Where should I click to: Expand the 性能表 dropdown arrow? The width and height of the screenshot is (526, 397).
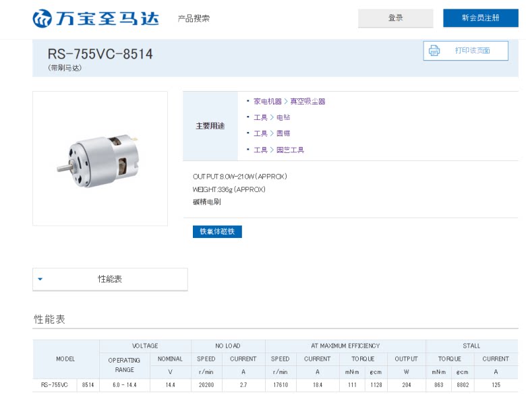point(40,279)
